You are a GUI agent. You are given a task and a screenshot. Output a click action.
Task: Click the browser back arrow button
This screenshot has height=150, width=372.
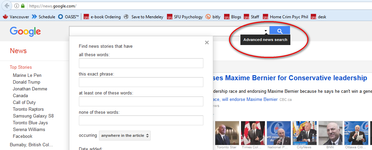[7, 5]
